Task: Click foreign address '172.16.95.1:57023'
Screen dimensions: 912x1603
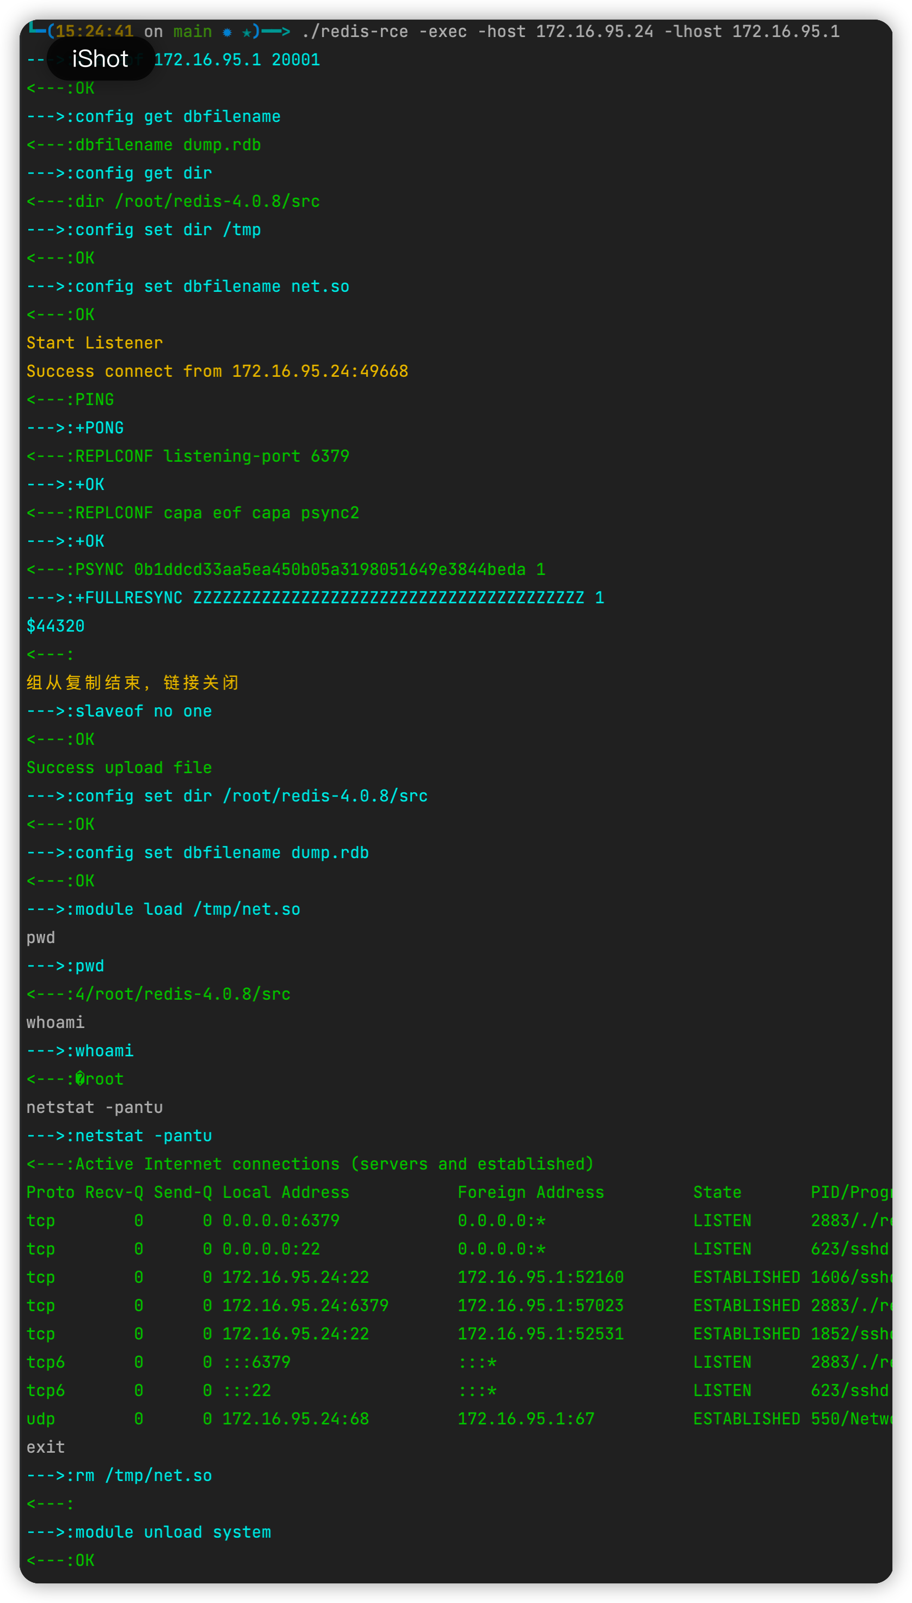Action: coord(540,1305)
